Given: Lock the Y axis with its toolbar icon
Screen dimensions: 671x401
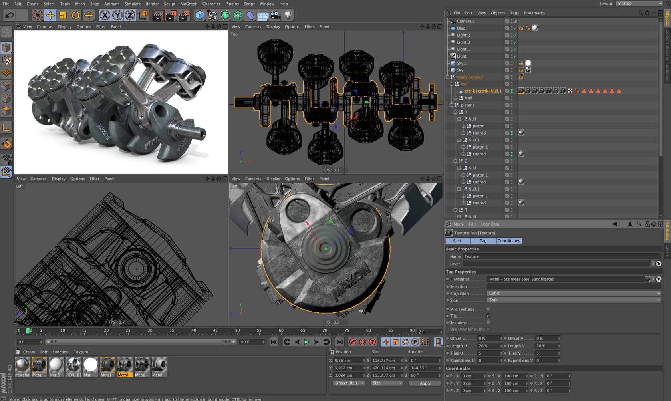Looking at the screenshot, I should coord(117,15).
